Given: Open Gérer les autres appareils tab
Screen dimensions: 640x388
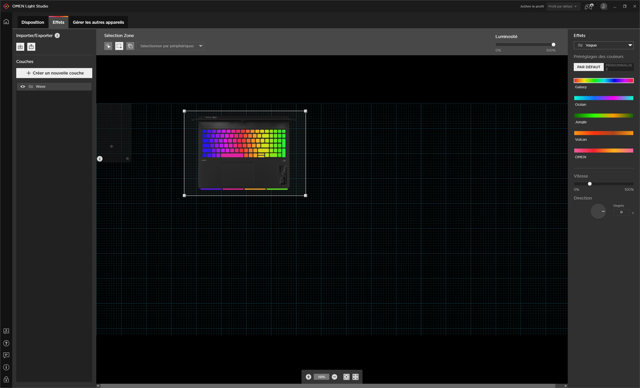Looking at the screenshot, I should click(98, 22).
